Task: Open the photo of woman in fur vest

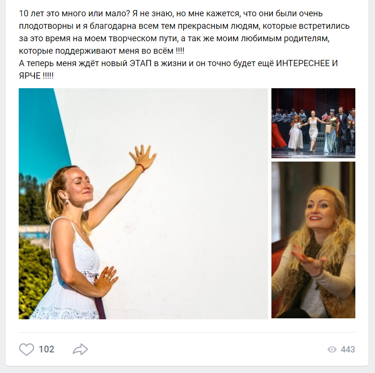Action: pos(313,240)
